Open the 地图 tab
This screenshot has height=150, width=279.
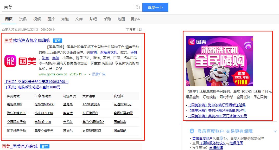(121, 19)
